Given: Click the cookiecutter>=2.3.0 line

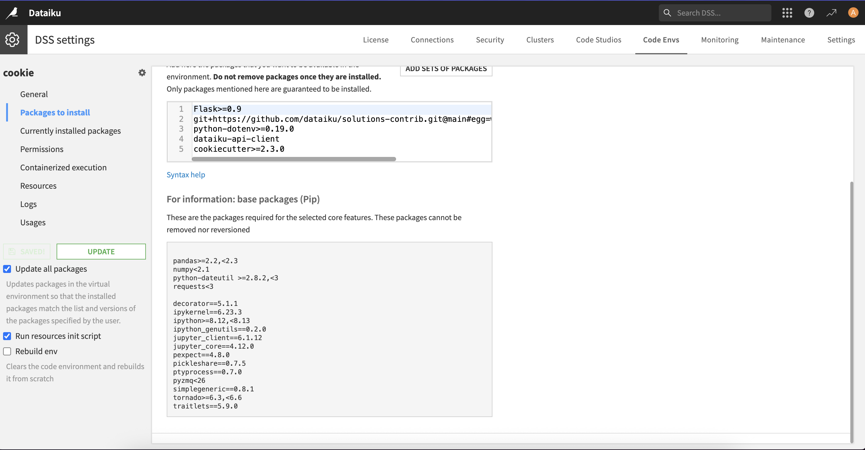Looking at the screenshot, I should 239,149.
